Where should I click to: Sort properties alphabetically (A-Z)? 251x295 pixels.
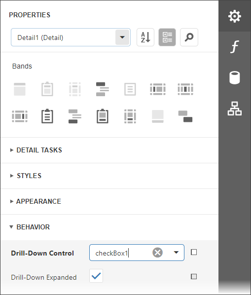click(145, 37)
